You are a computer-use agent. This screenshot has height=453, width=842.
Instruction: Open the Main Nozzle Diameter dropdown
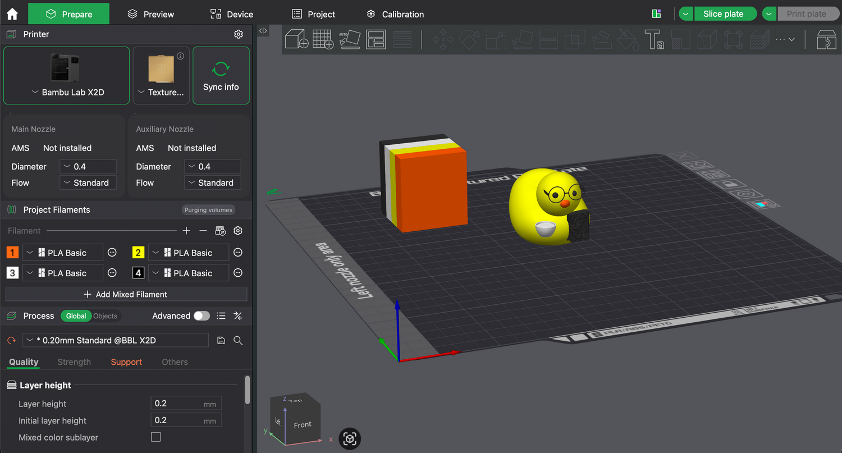click(88, 166)
